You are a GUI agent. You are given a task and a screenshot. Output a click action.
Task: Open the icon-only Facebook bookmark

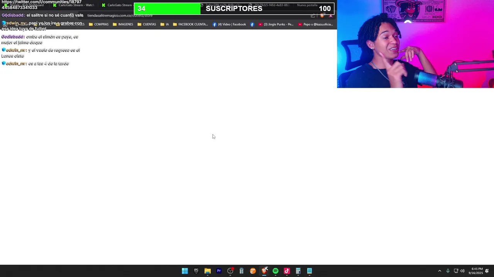(x=252, y=24)
